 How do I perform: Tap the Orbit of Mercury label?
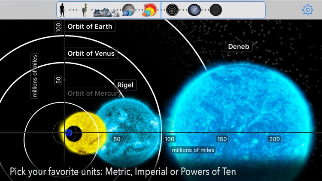tap(95, 94)
